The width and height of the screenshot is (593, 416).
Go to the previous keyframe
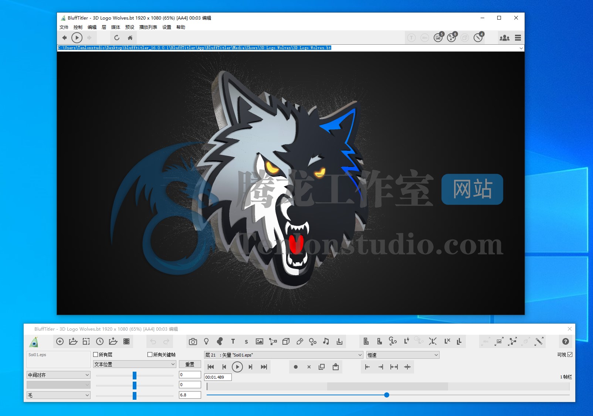[x=224, y=367]
